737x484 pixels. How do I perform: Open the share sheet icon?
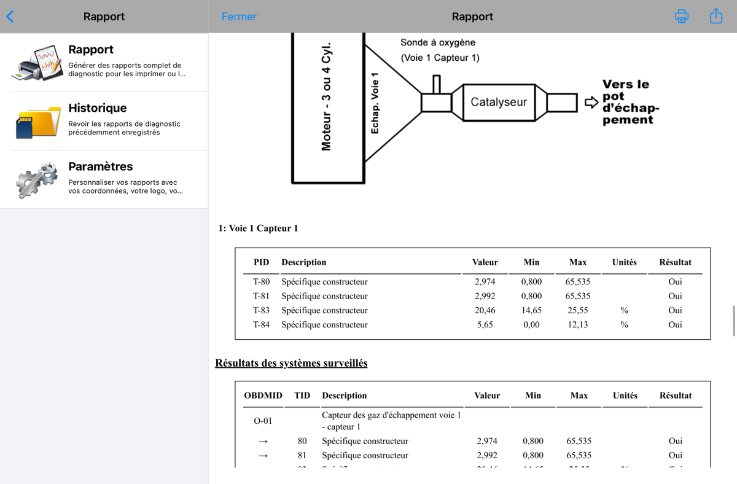pos(716,16)
